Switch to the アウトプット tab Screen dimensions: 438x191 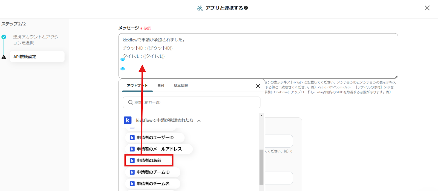(x=137, y=86)
